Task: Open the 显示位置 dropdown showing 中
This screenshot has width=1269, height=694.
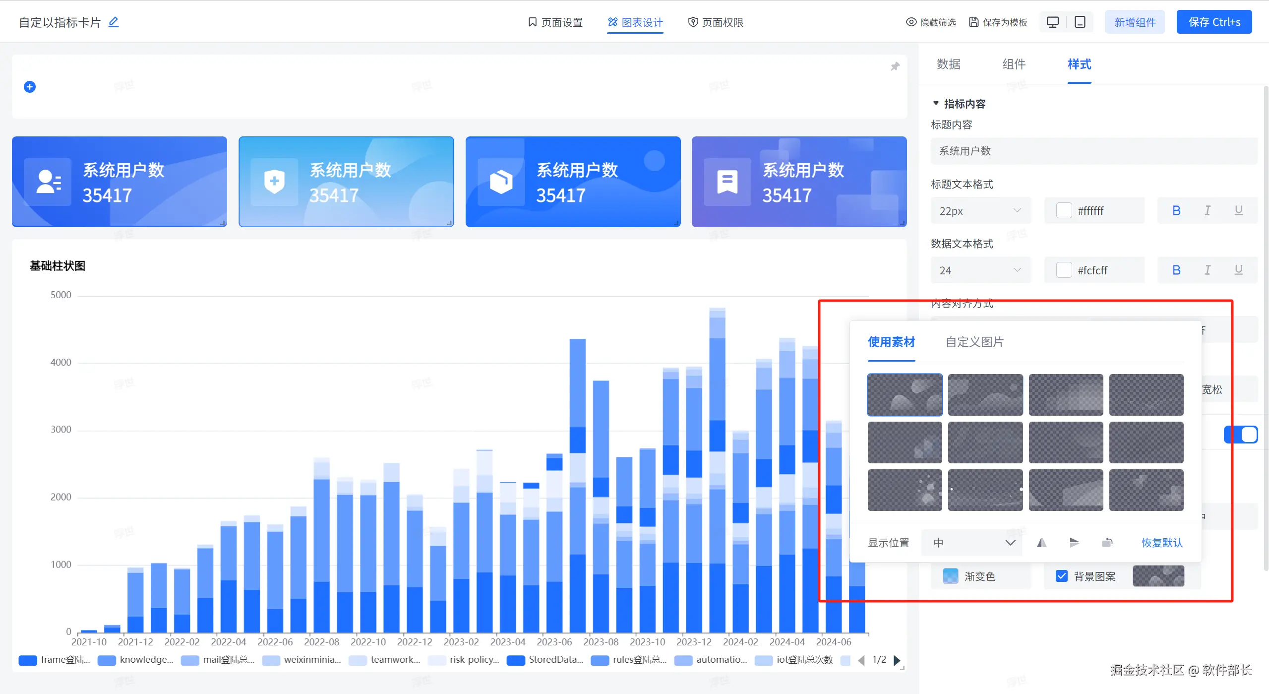Action: [972, 543]
